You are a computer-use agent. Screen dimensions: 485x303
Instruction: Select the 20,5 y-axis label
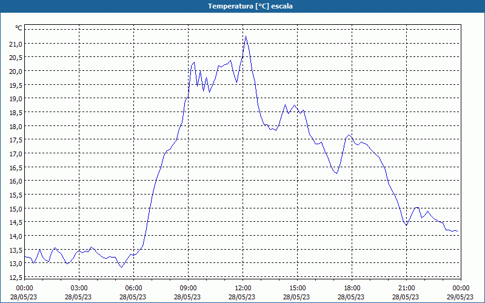[16, 58]
